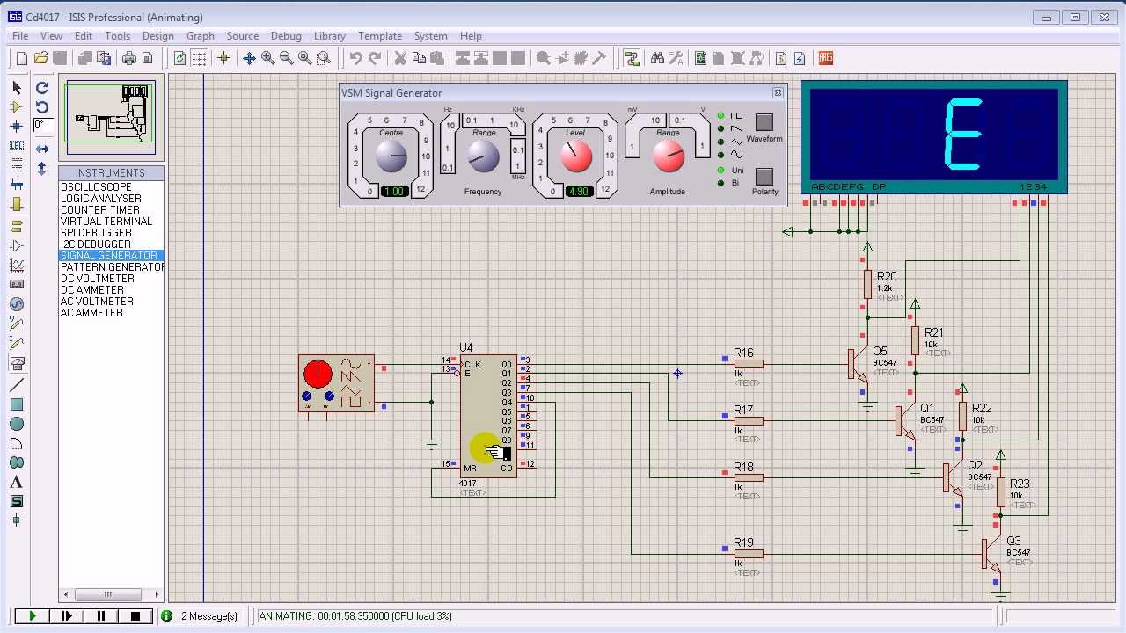Image resolution: width=1126 pixels, height=633 pixels.
Task: Close the VSM Signal Generator panel
Action: tap(778, 92)
